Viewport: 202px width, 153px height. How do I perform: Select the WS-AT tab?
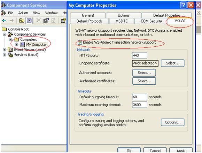click(x=180, y=21)
